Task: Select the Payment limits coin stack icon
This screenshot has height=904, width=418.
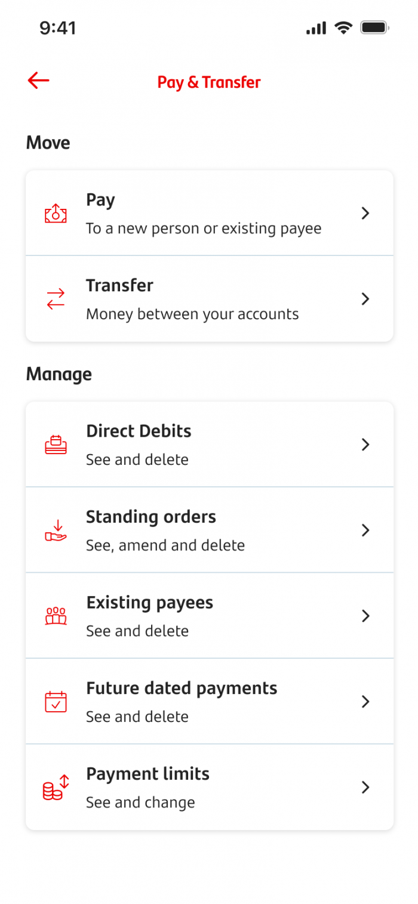Action: 55,787
